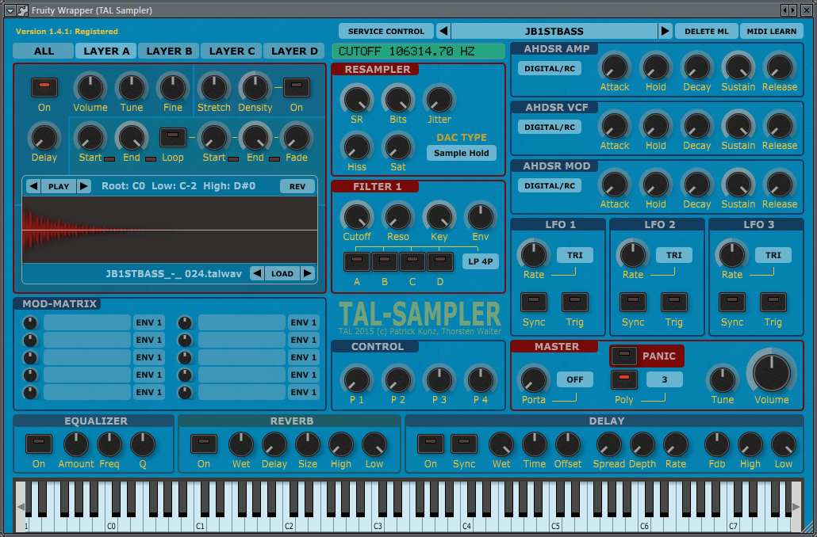Toggle LFO 3 Sync switch

point(732,302)
